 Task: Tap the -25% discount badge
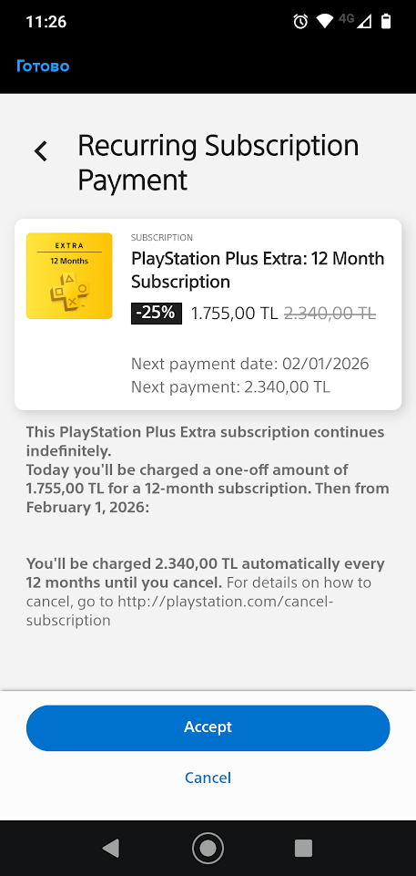[157, 314]
